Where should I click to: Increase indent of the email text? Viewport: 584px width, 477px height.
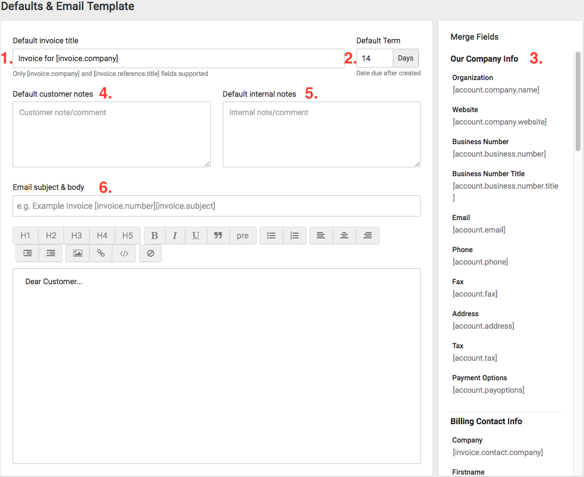(27, 253)
